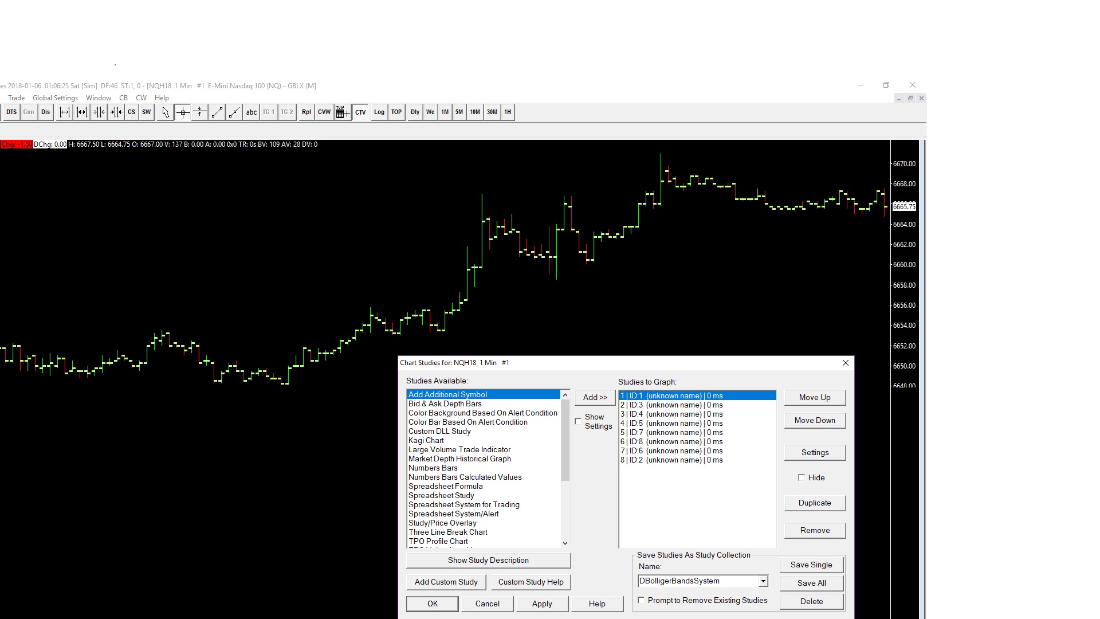
Task: Click the Save Single button
Action: click(x=811, y=565)
